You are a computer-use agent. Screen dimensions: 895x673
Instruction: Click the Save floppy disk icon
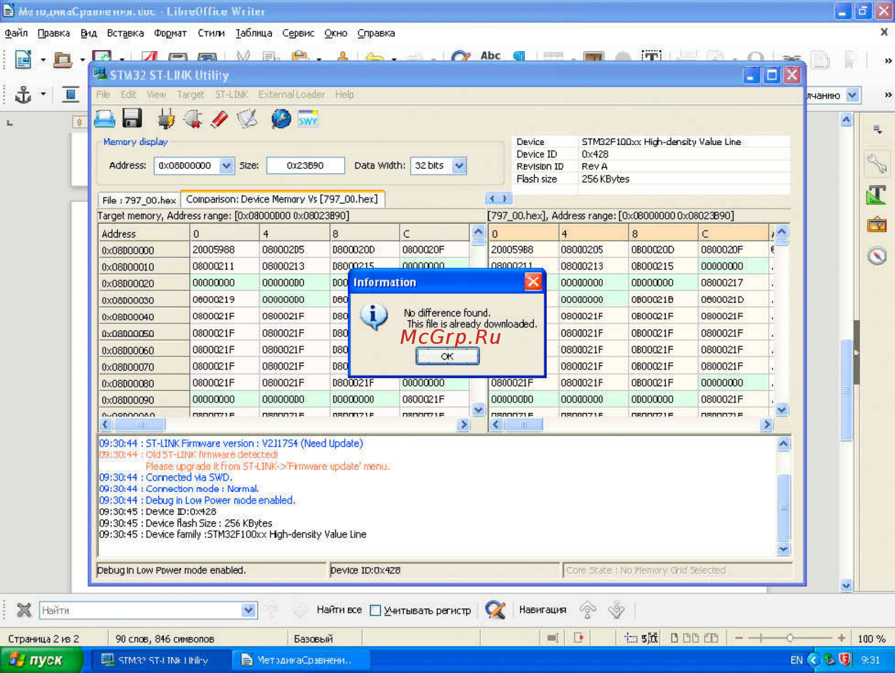(x=132, y=119)
